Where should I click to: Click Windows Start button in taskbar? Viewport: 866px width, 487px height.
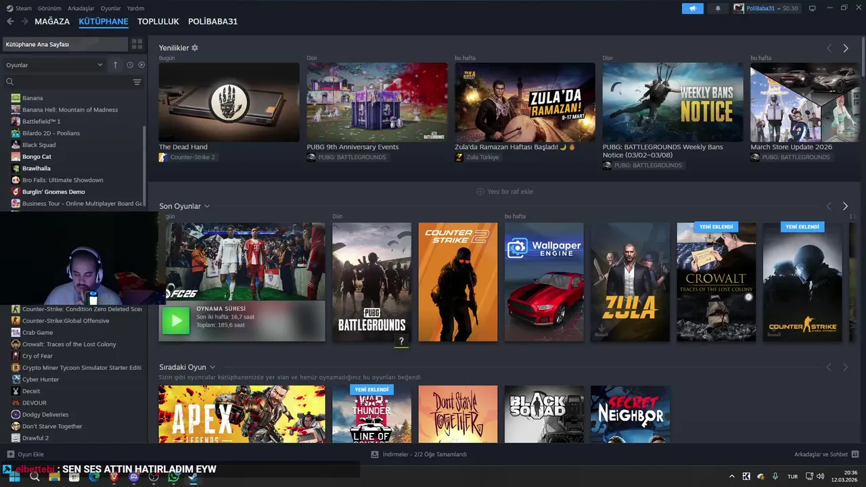14,477
